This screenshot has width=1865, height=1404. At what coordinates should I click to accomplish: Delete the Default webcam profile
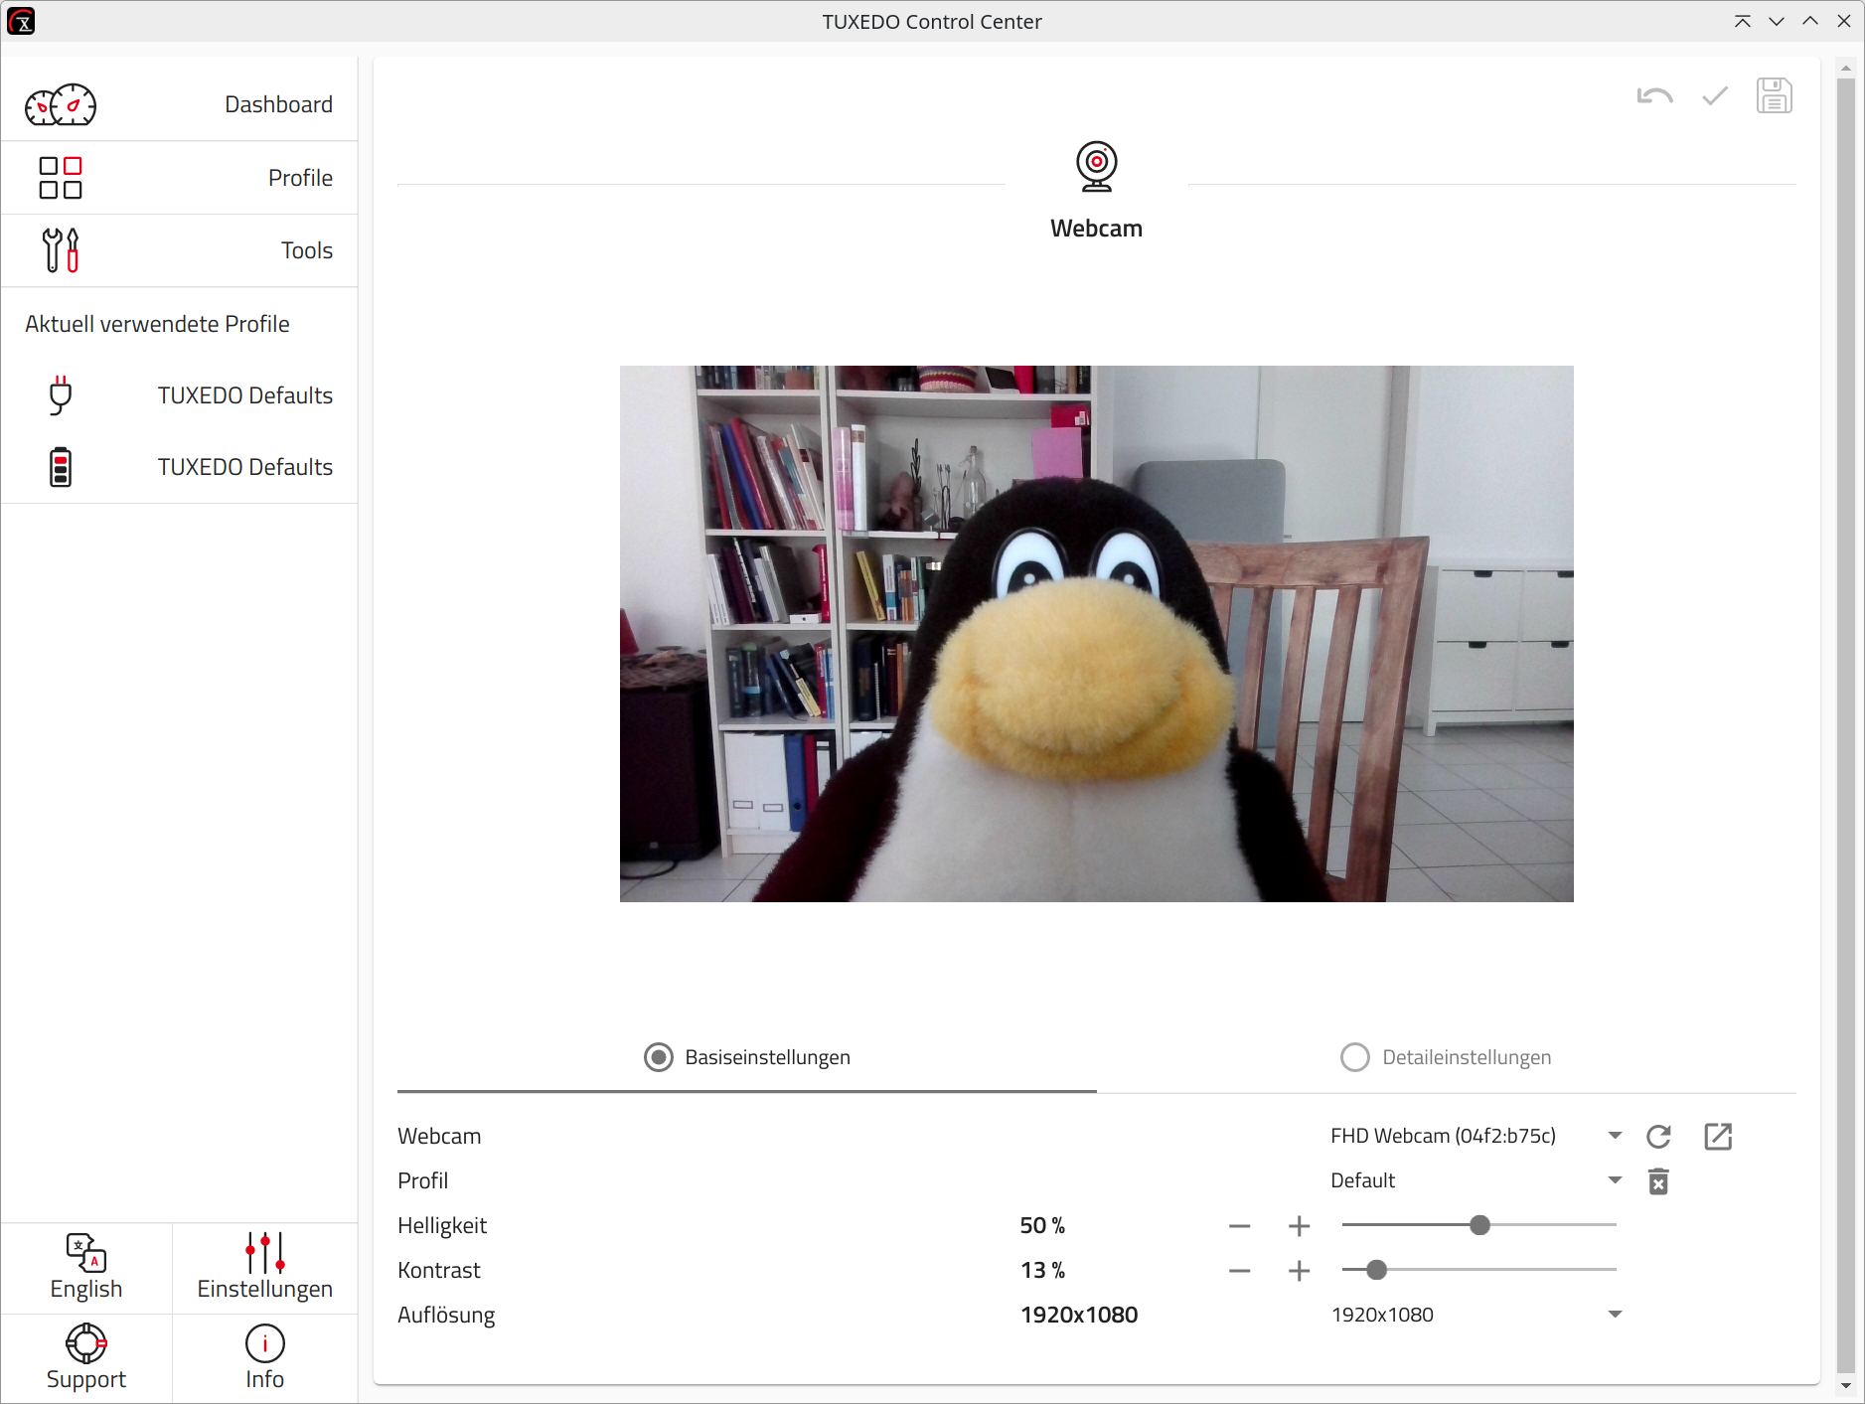(1658, 1181)
